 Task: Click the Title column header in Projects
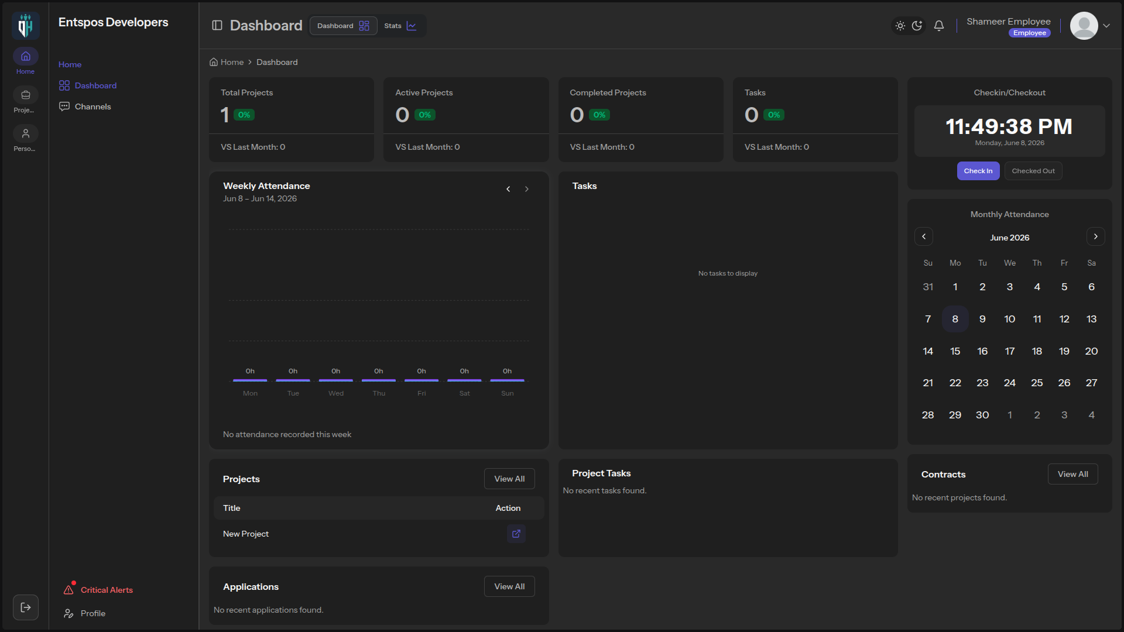[232, 508]
